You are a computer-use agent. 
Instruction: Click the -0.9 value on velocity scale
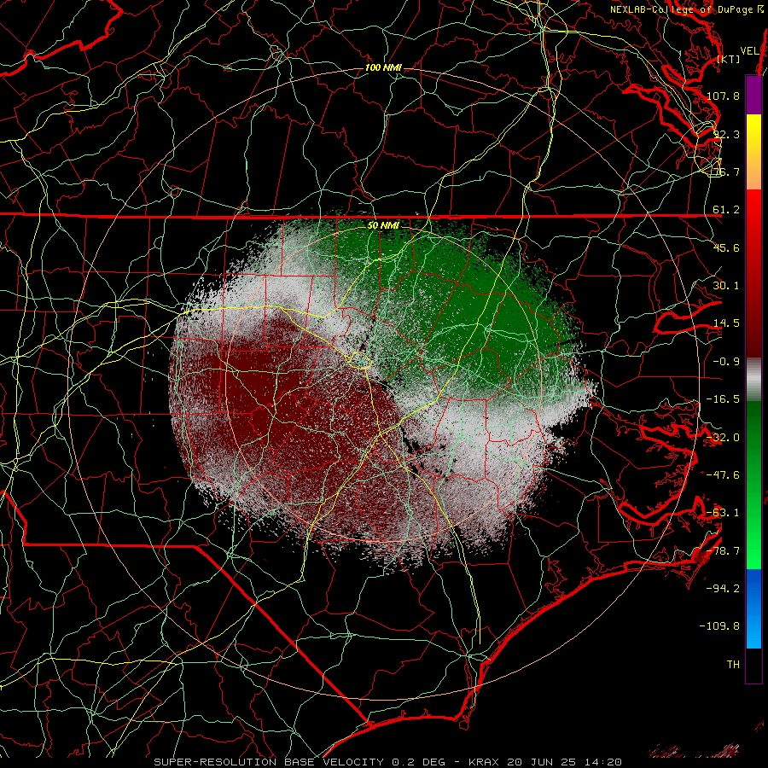[726, 362]
